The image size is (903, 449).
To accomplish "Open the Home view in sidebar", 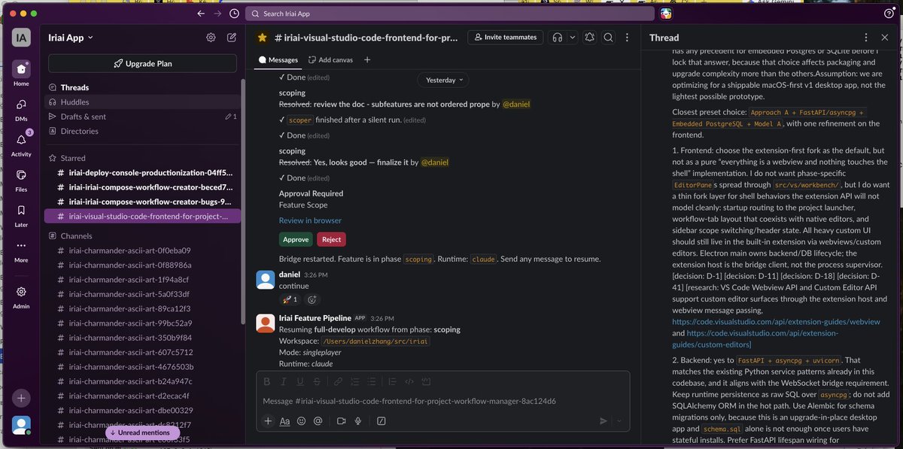I will [x=21, y=69].
